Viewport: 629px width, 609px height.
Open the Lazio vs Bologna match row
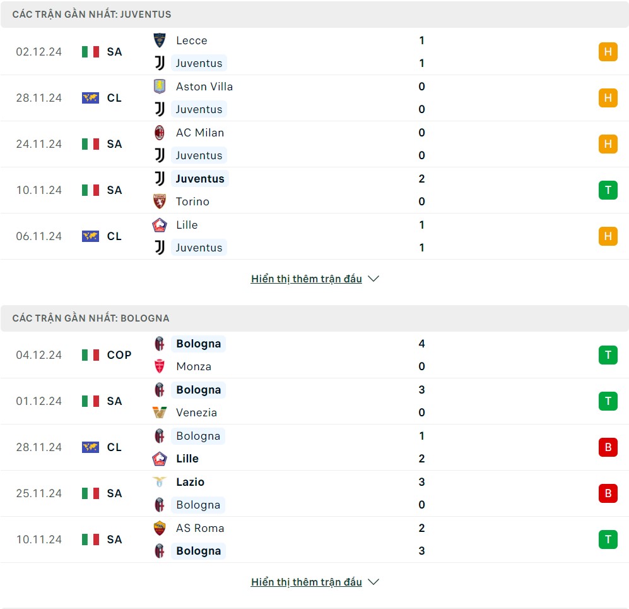pos(315,493)
